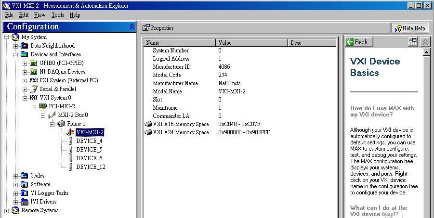The image size is (434, 218).
Task: Select the Model Name property row
Action: [x=240, y=91]
